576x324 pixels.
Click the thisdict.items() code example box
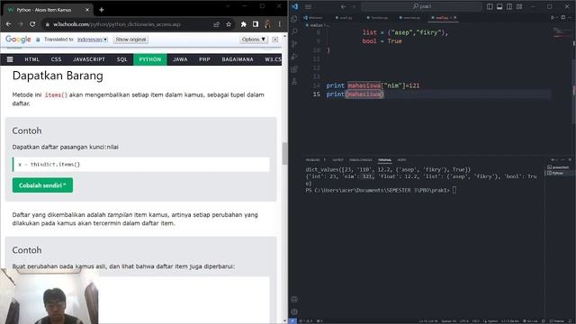point(140,164)
